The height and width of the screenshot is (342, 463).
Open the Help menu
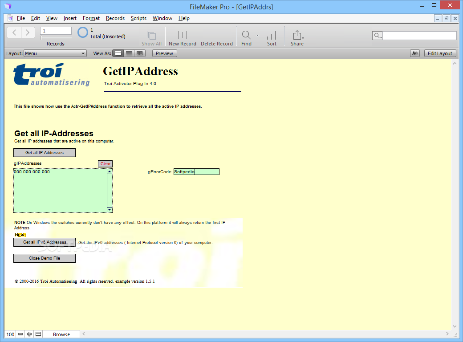coord(184,18)
